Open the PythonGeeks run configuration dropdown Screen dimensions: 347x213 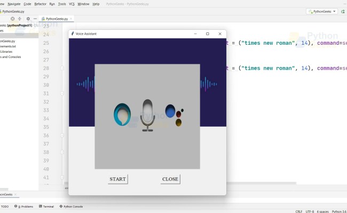(322, 12)
